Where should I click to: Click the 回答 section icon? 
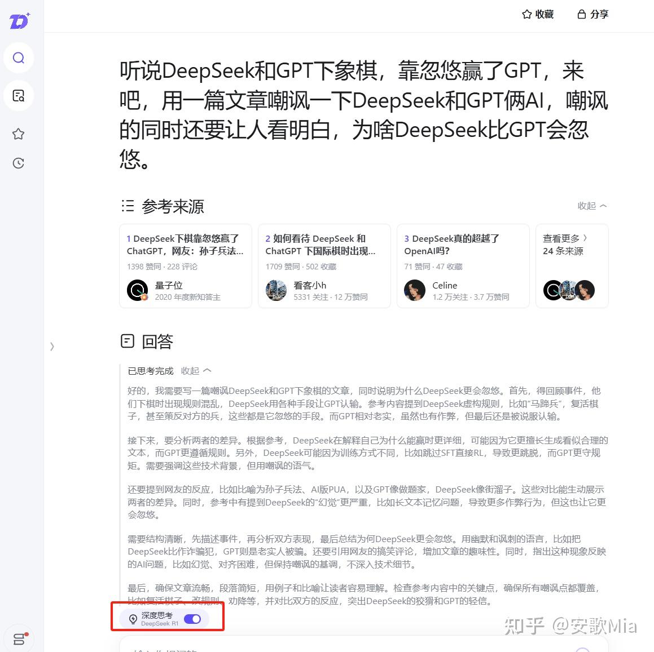[128, 341]
